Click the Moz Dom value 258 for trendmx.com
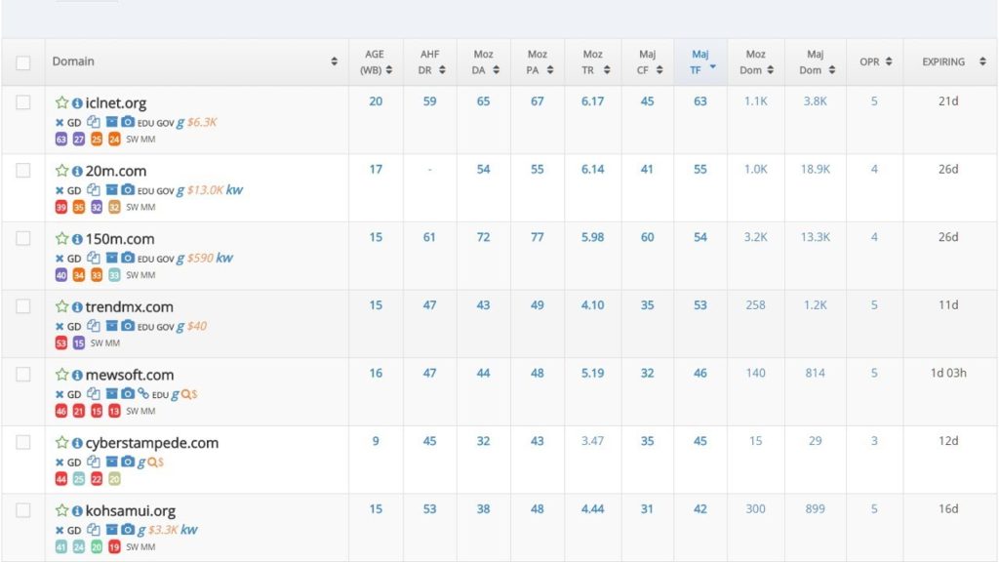The height and width of the screenshot is (562, 999). (756, 305)
